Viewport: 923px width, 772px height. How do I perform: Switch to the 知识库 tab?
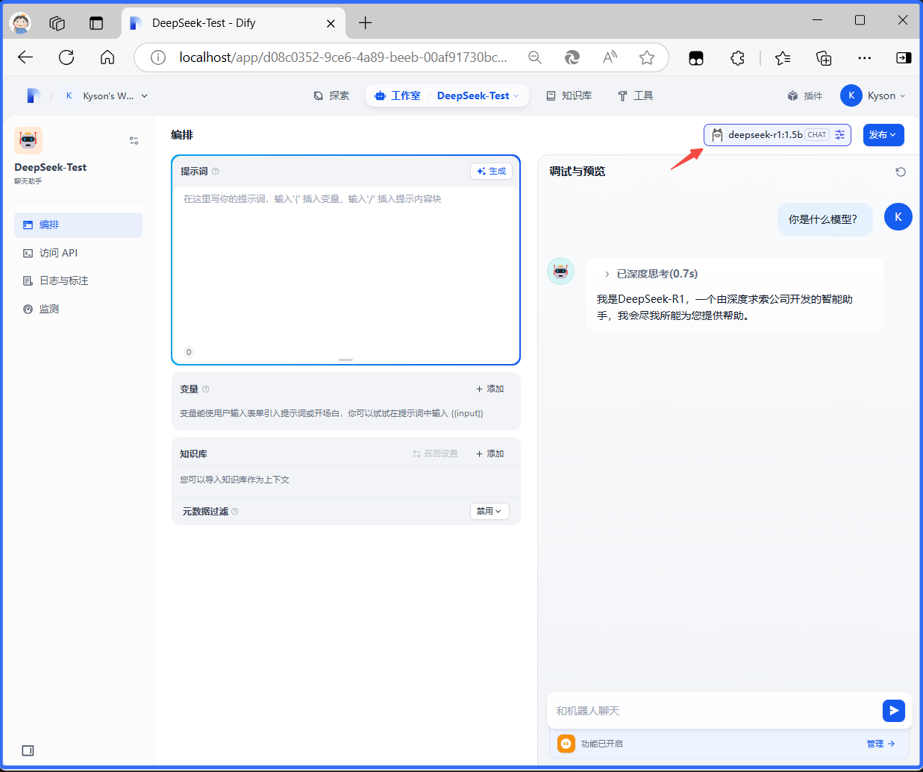pos(569,95)
